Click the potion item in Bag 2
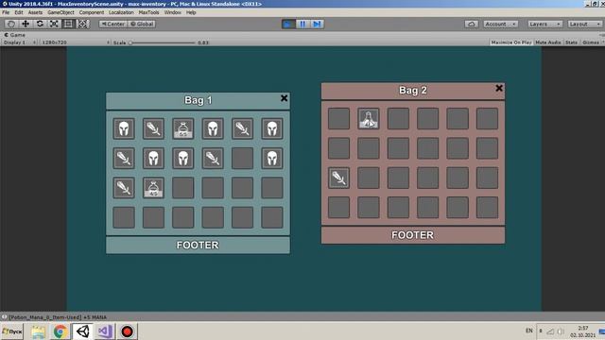605x340 pixels. [x=369, y=118]
